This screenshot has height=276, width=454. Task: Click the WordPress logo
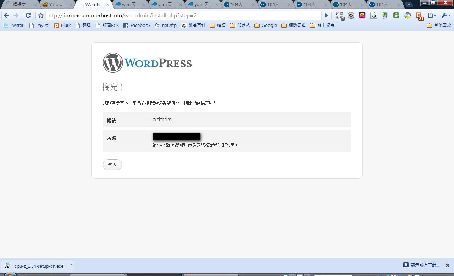147,63
